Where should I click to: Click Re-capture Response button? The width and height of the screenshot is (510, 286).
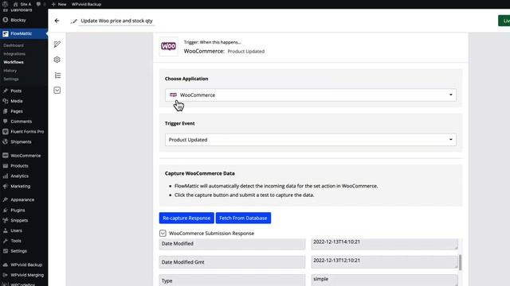(x=186, y=218)
